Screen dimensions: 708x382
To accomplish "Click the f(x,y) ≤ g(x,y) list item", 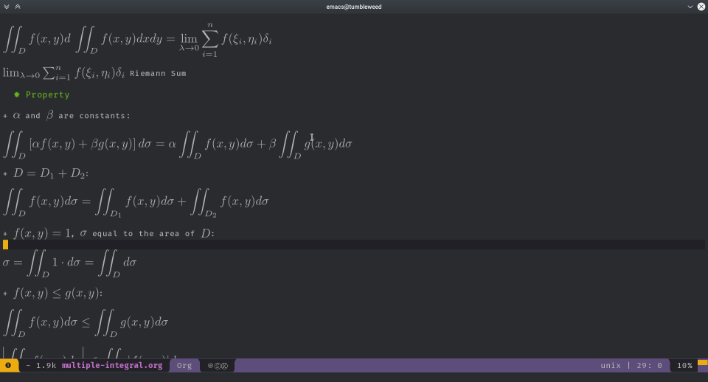I will (x=53, y=294).
